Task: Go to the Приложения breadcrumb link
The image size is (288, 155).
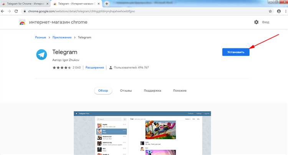Action: point(62,37)
